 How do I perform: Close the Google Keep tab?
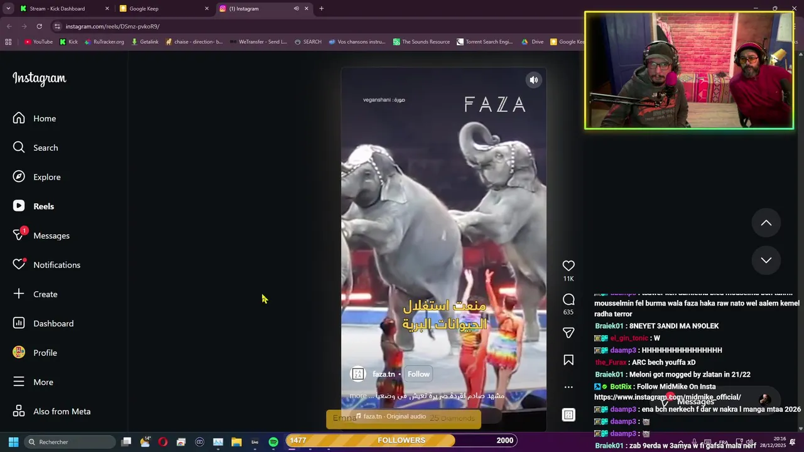pos(207,9)
